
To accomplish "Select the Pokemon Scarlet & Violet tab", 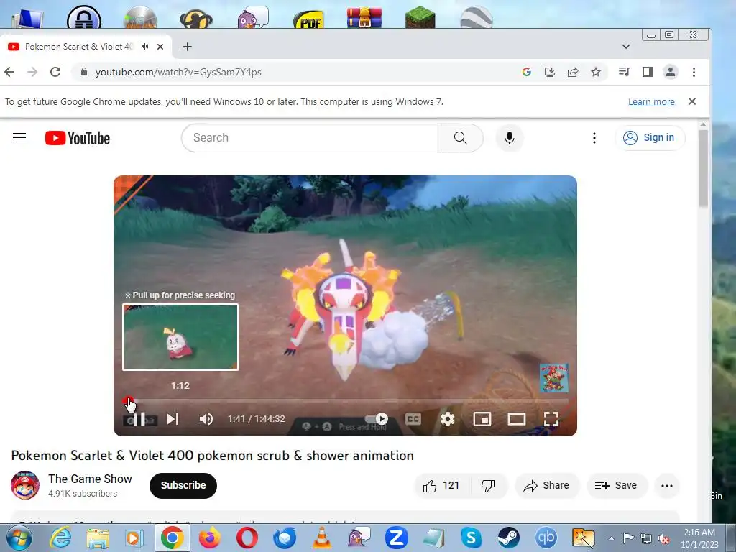I will 78,47.
